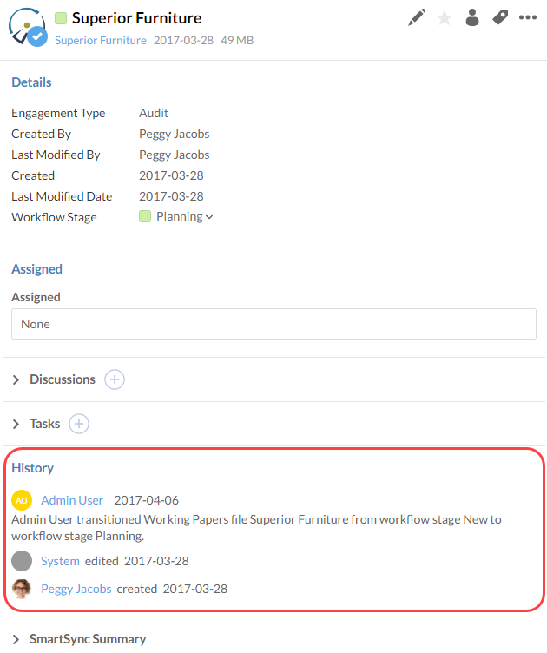Click Admin User yellow avatar badge

22,500
